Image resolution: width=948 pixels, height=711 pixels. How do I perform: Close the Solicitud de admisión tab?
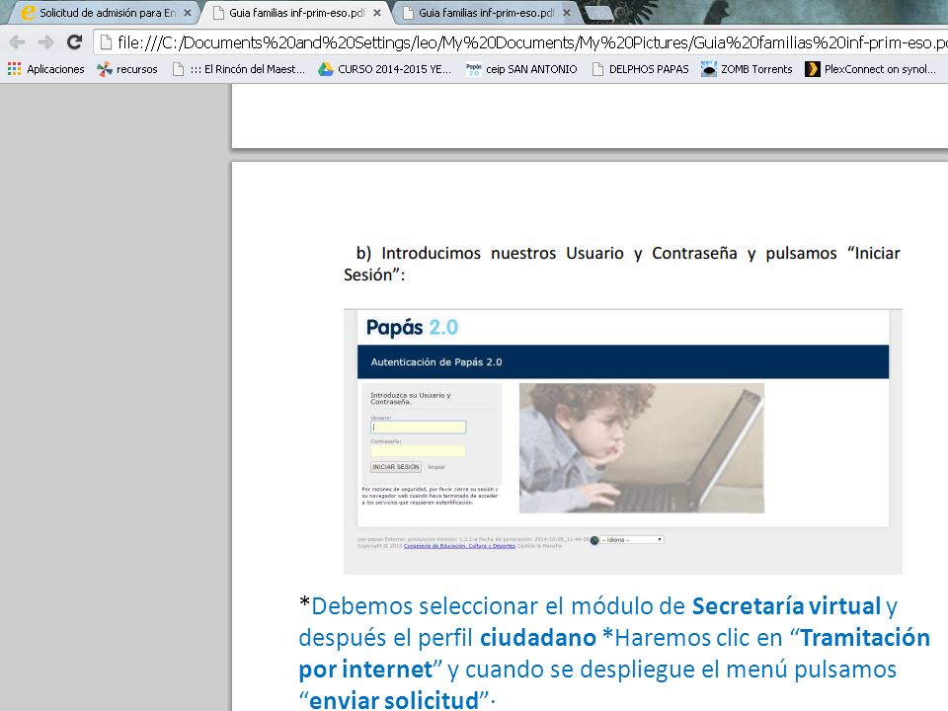(x=188, y=13)
